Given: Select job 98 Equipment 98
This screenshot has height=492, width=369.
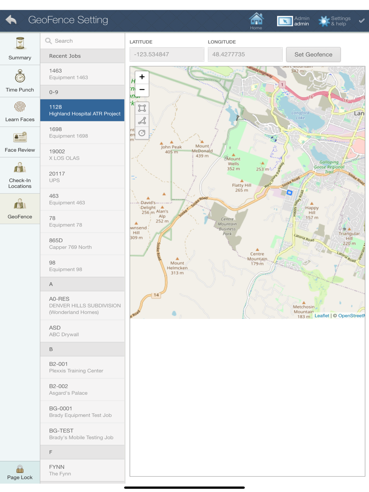Looking at the screenshot, I should pyautogui.click(x=82, y=266).
